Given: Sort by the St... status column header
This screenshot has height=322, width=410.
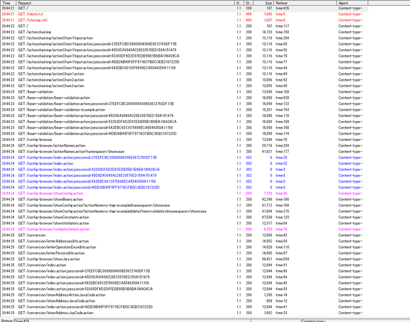Looking at the screenshot, I should click(249, 3).
